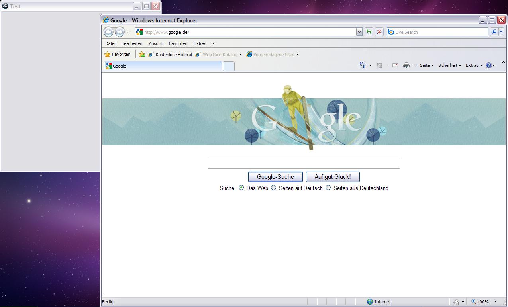Open the Seite dropdown menu

pos(426,65)
